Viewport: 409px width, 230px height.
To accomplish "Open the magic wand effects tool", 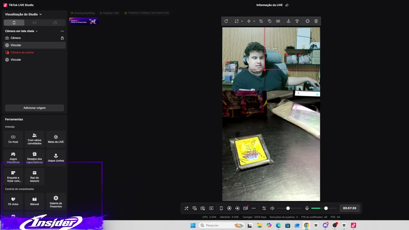I will [186, 208].
